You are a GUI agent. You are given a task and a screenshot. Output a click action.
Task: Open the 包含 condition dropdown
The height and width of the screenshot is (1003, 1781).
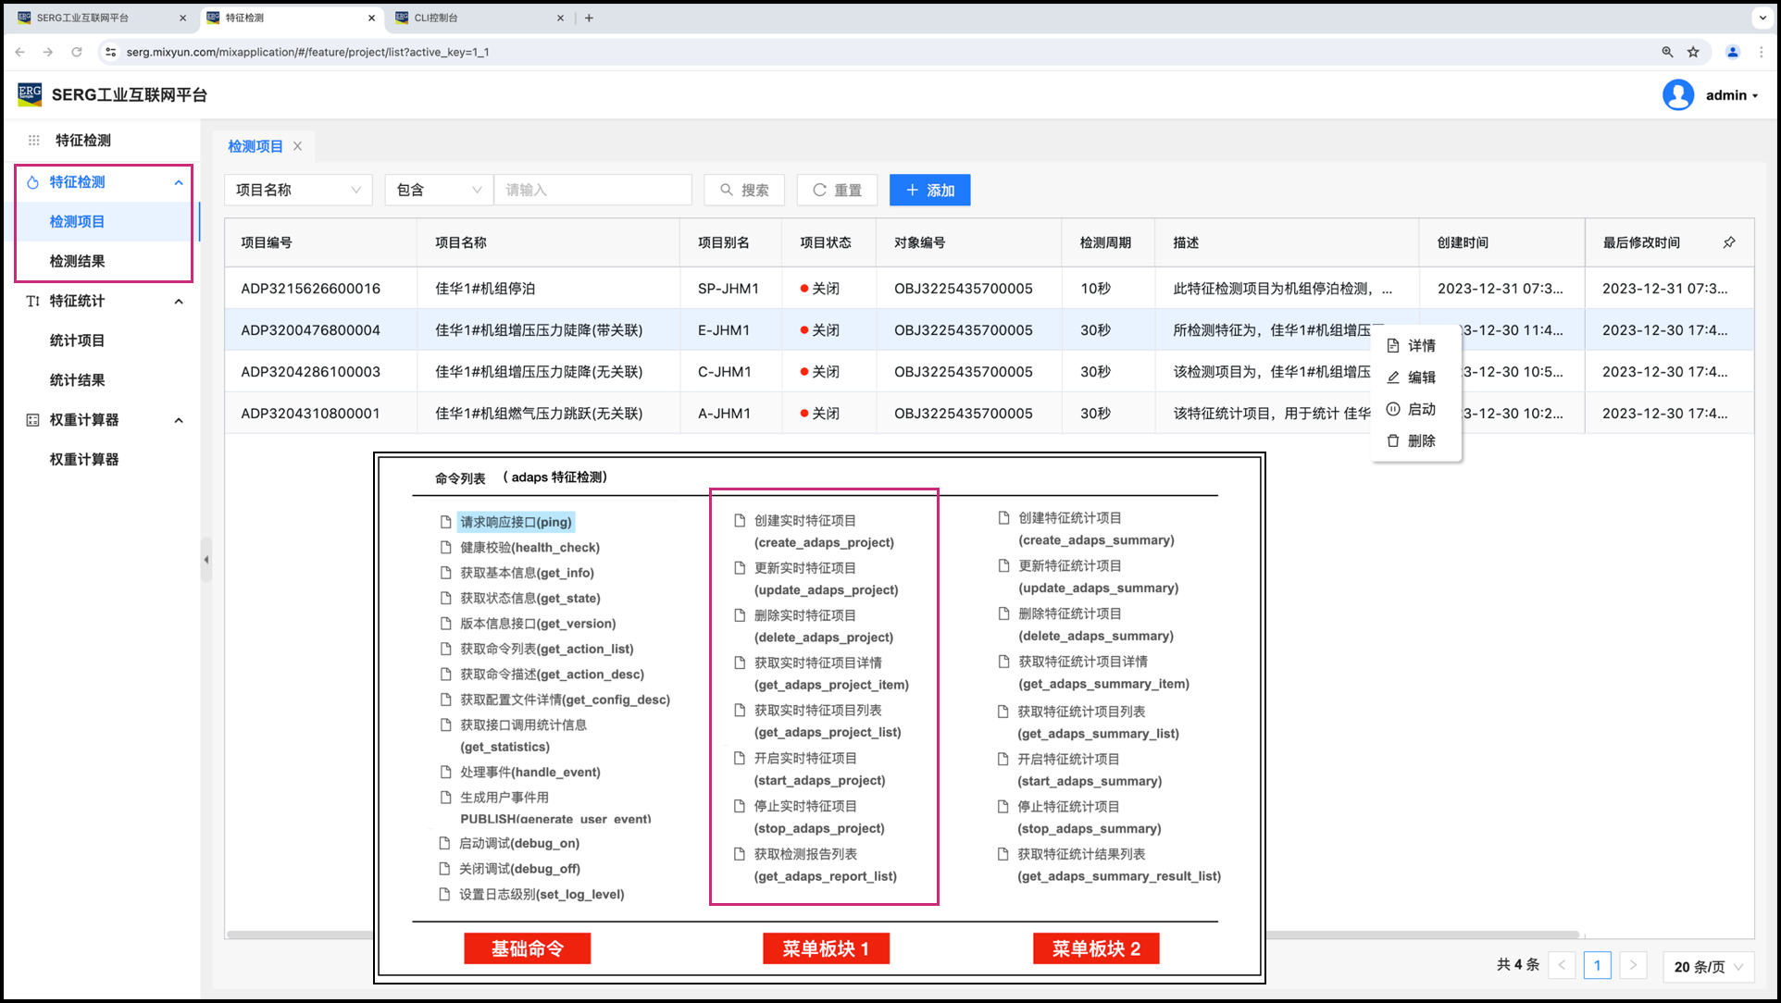tap(439, 190)
